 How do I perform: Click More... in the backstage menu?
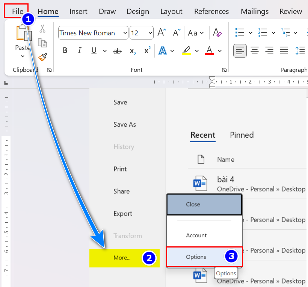click(122, 258)
